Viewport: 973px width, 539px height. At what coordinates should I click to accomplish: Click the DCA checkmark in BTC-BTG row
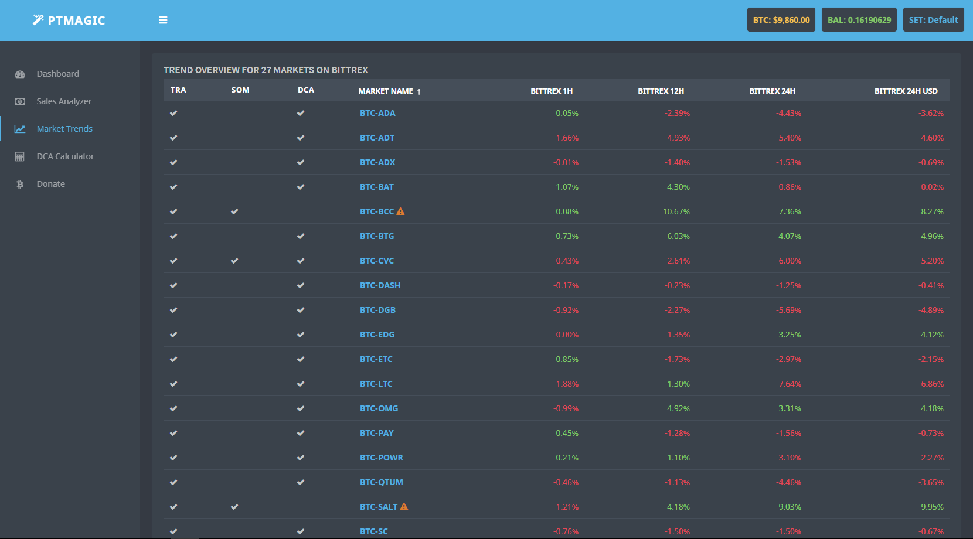tap(301, 236)
